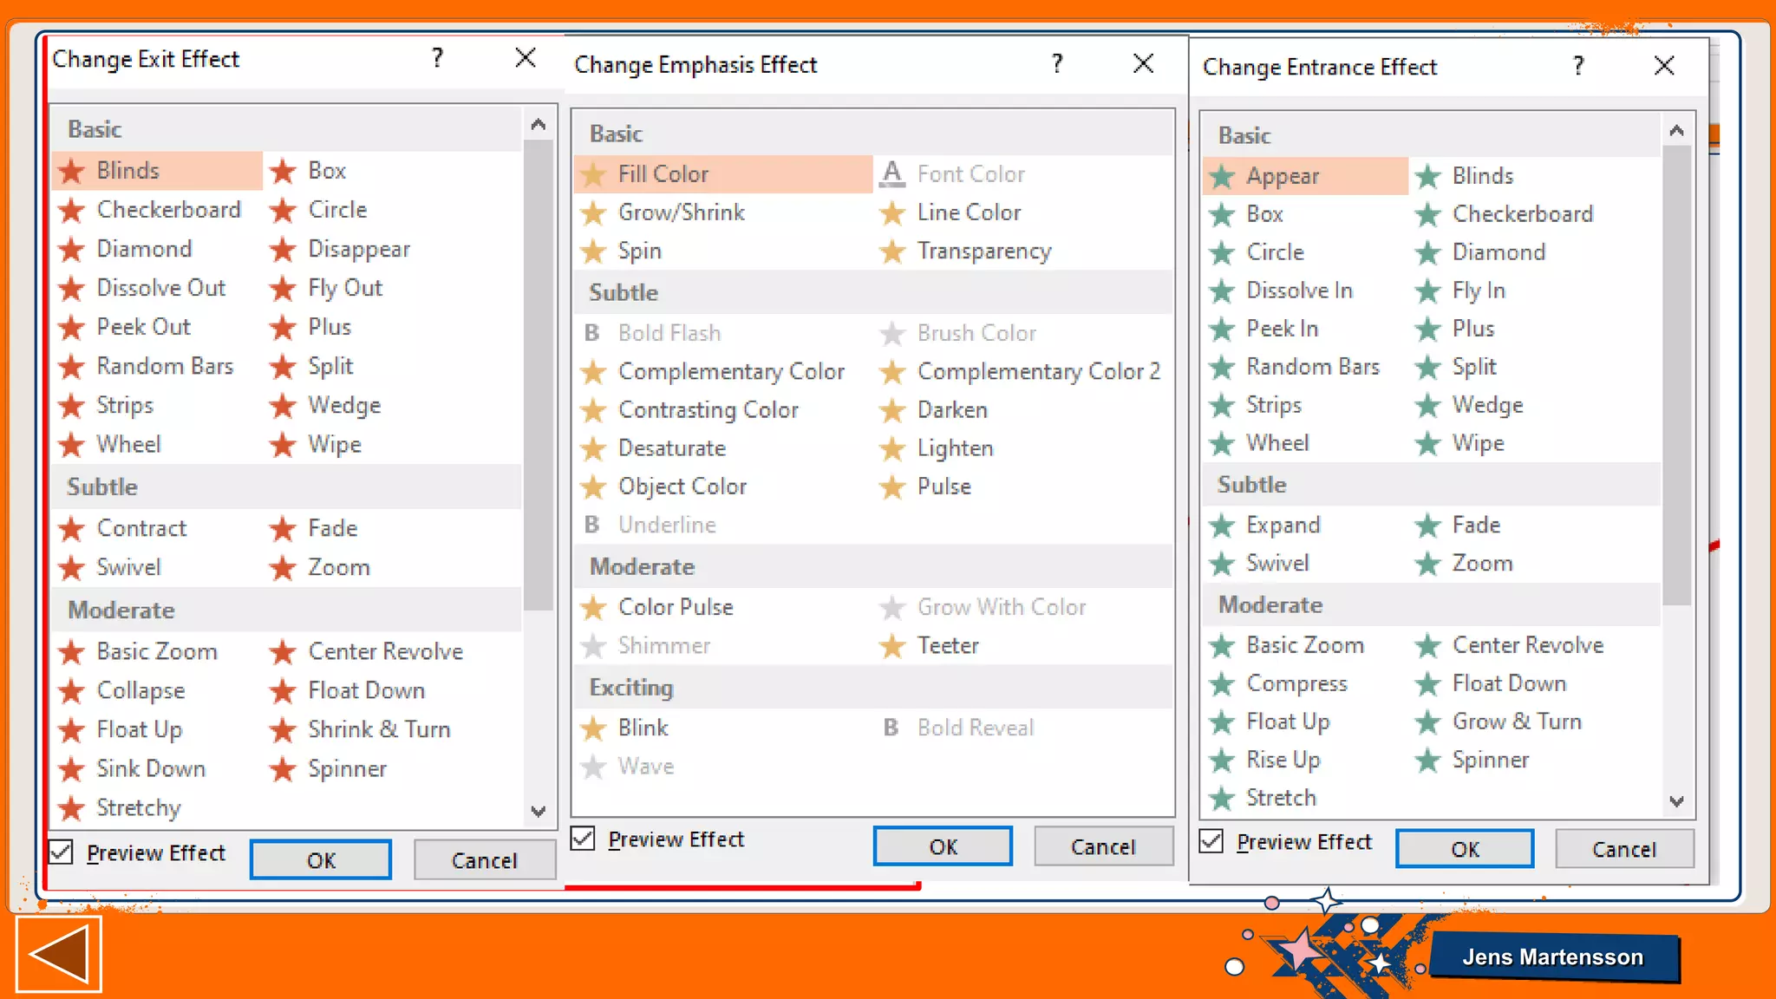Open help in Change Emphasis Effect dialog
This screenshot has width=1776, height=999.
[1056, 63]
